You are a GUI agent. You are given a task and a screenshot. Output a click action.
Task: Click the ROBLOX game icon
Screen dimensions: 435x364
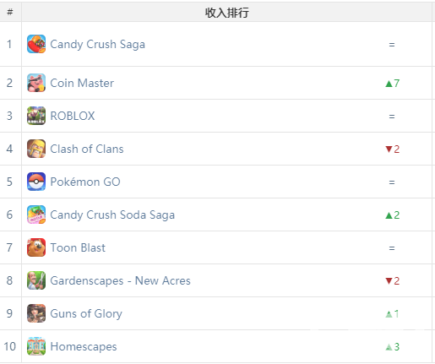pos(36,116)
